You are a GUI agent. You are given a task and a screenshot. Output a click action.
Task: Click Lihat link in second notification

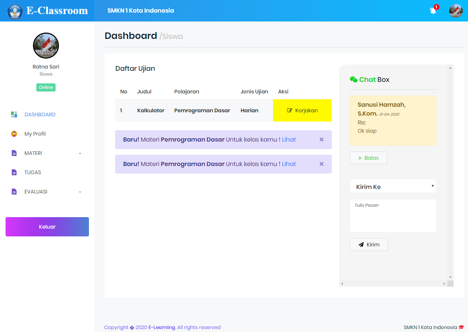289,164
